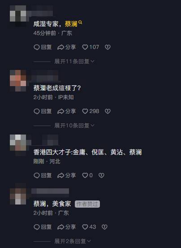Screen dimensions: 181x248
Task: Reply to the 香港四大才子 comment
Action: [x=43, y=175]
